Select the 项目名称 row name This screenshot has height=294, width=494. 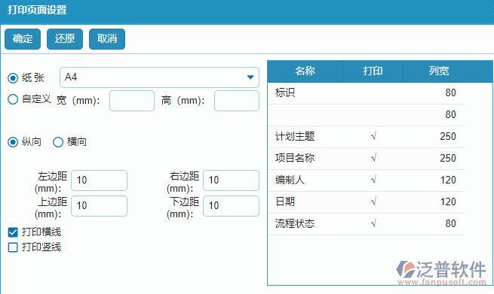295,158
